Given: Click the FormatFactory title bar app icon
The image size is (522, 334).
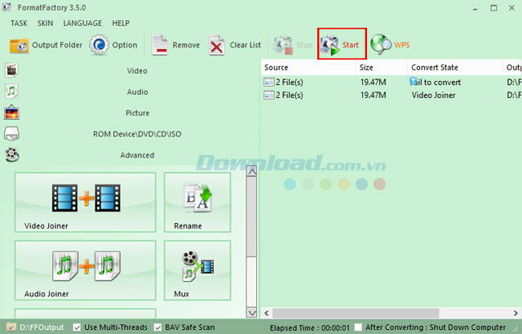Looking at the screenshot, I should [7, 7].
